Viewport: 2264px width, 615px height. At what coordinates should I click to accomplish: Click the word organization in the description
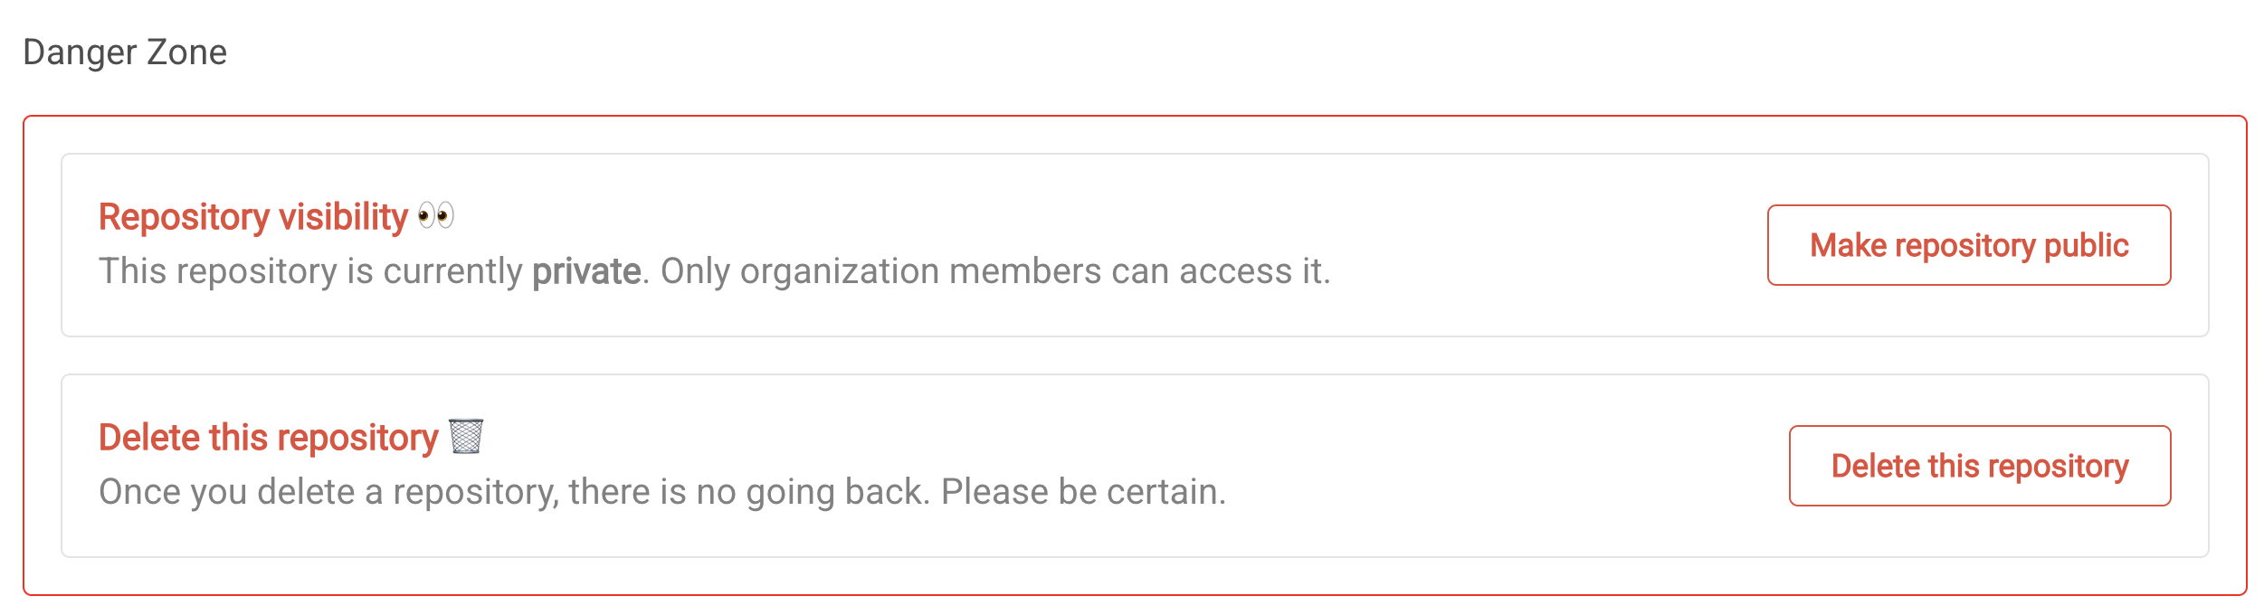coord(840,271)
